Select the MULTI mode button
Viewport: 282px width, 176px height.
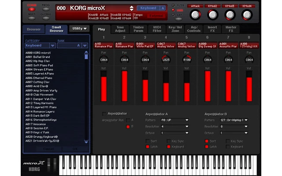click(x=32, y=18)
